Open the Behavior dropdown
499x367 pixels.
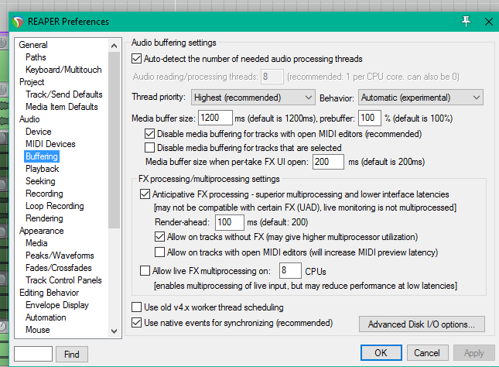(421, 97)
